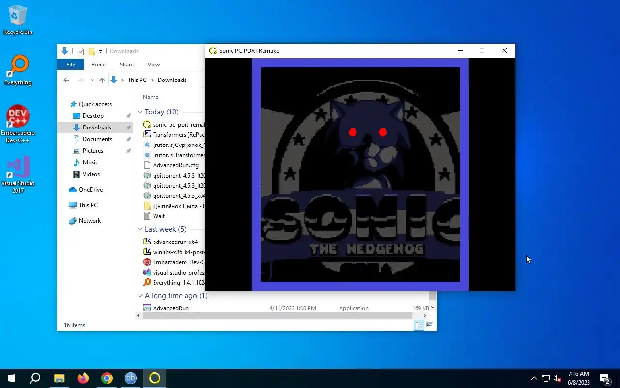Viewport: 620px width, 388px height.
Task: Click the scroll right arrow in file list
Action: [425, 316]
